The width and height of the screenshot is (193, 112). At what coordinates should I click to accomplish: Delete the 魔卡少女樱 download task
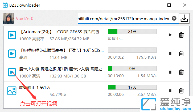[x=181, y=72]
